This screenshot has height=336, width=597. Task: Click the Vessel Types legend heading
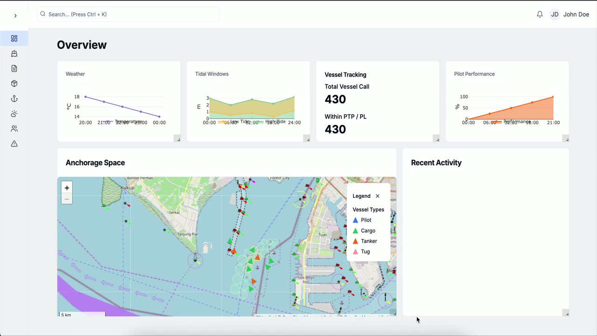click(x=368, y=210)
